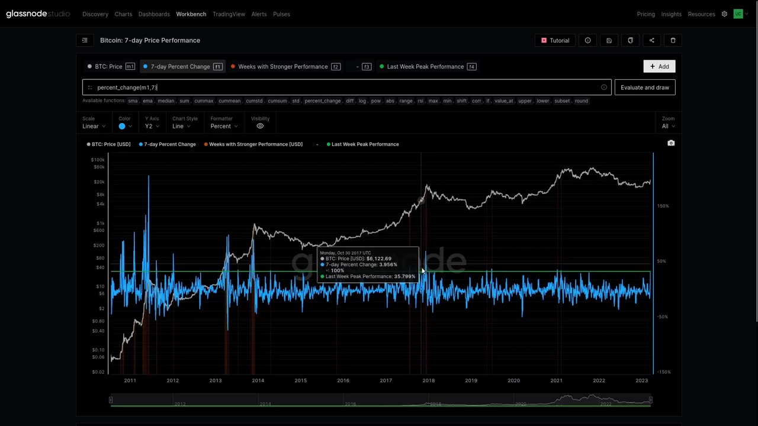
Task: Open Alerts in the top nav
Action: tap(259, 14)
